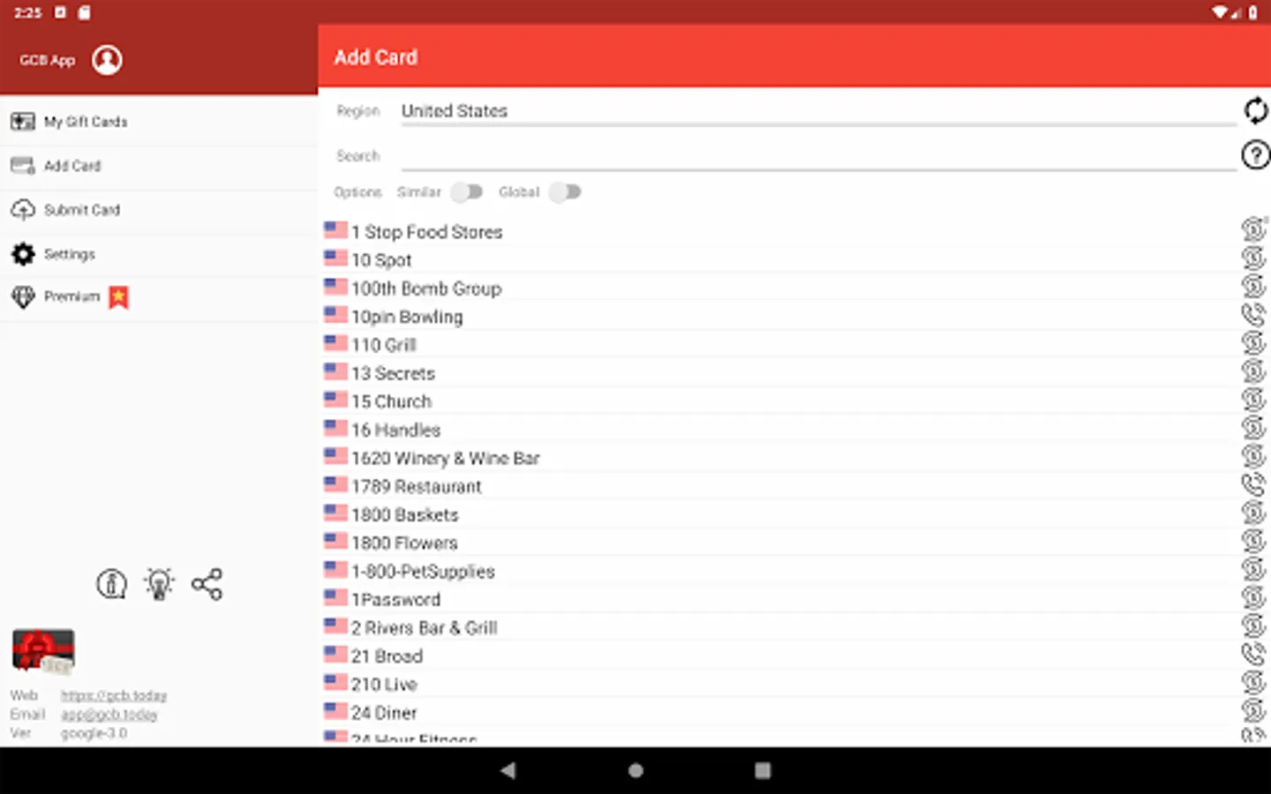Open My Gift Cards from the sidebar
This screenshot has width=1271, height=794.
click(159, 122)
